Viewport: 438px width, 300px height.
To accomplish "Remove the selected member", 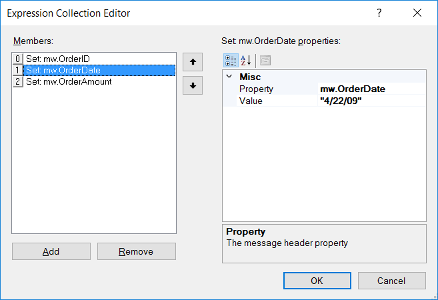I will (x=137, y=251).
